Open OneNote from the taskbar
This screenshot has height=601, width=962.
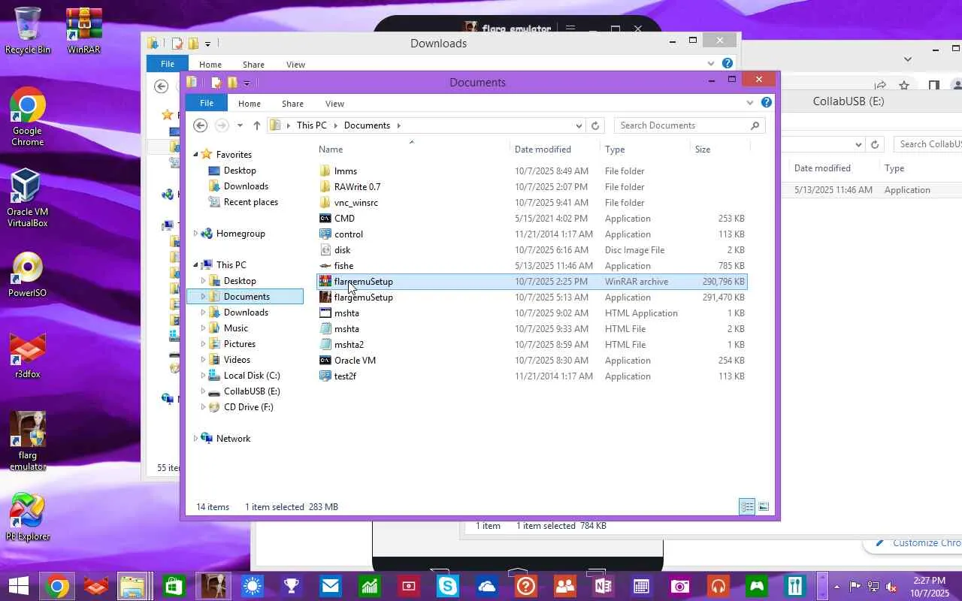[x=604, y=586]
